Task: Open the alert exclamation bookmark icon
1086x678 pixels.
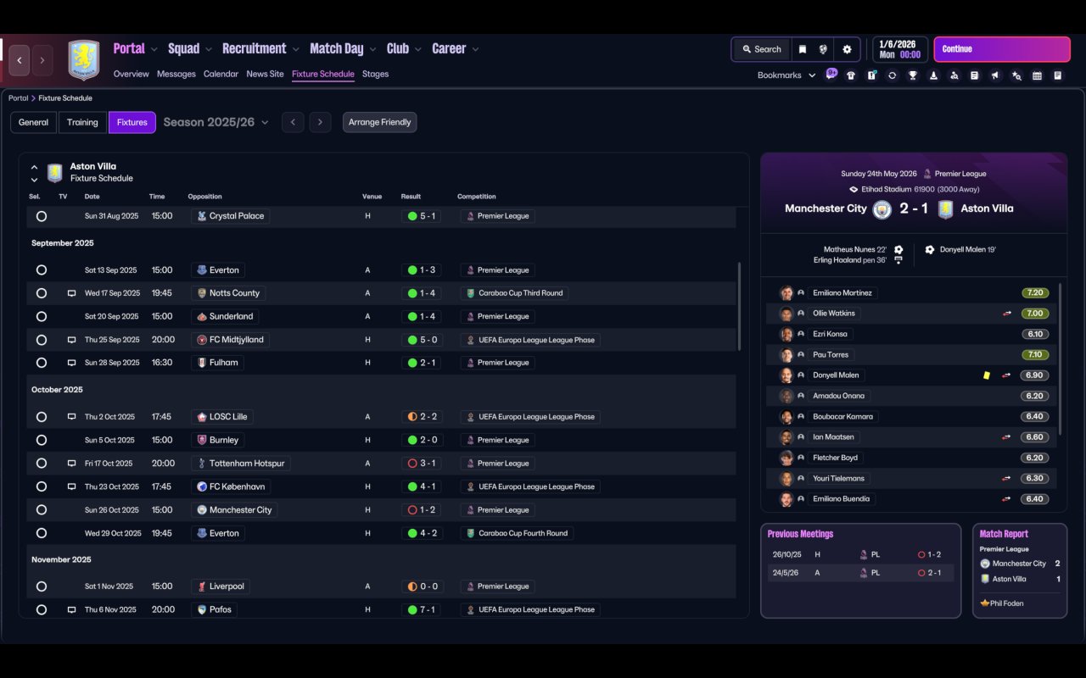Action: pyautogui.click(x=871, y=75)
